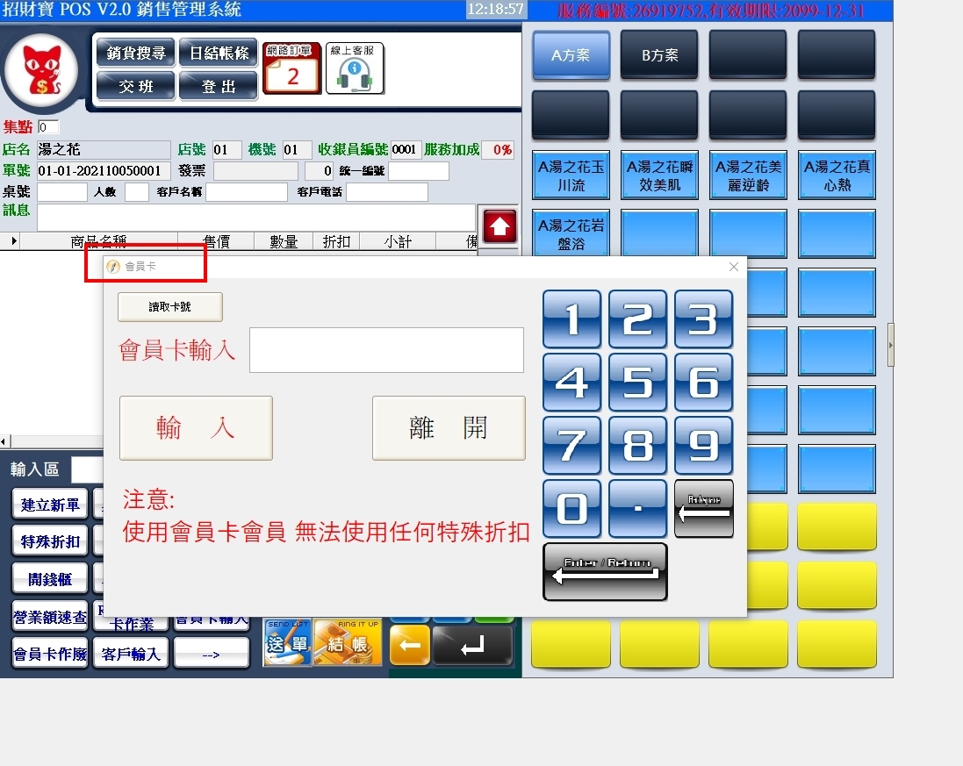Click the 會員卡輸入 text field
This screenshot has width=963, height=766.
(386, 350)
